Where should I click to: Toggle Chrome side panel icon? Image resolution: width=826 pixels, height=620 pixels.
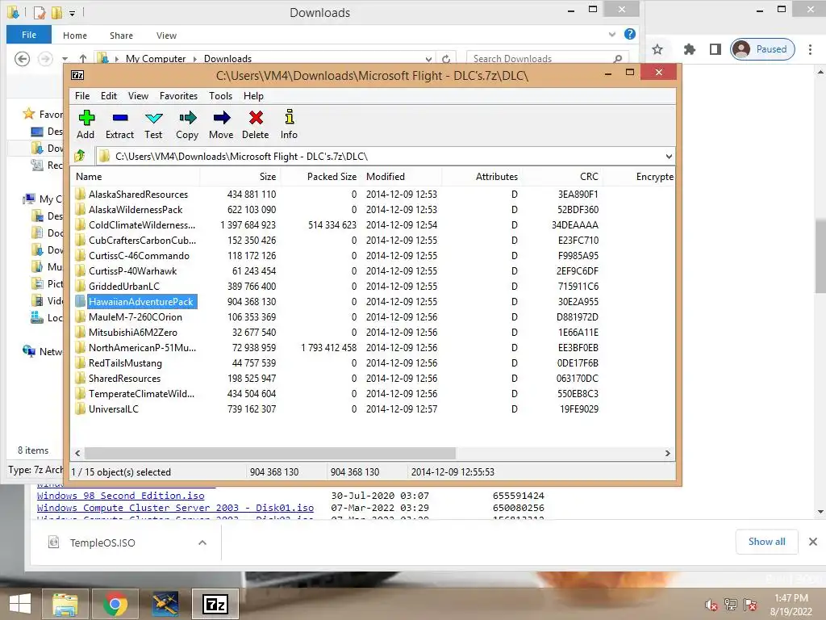pos(715,49)
